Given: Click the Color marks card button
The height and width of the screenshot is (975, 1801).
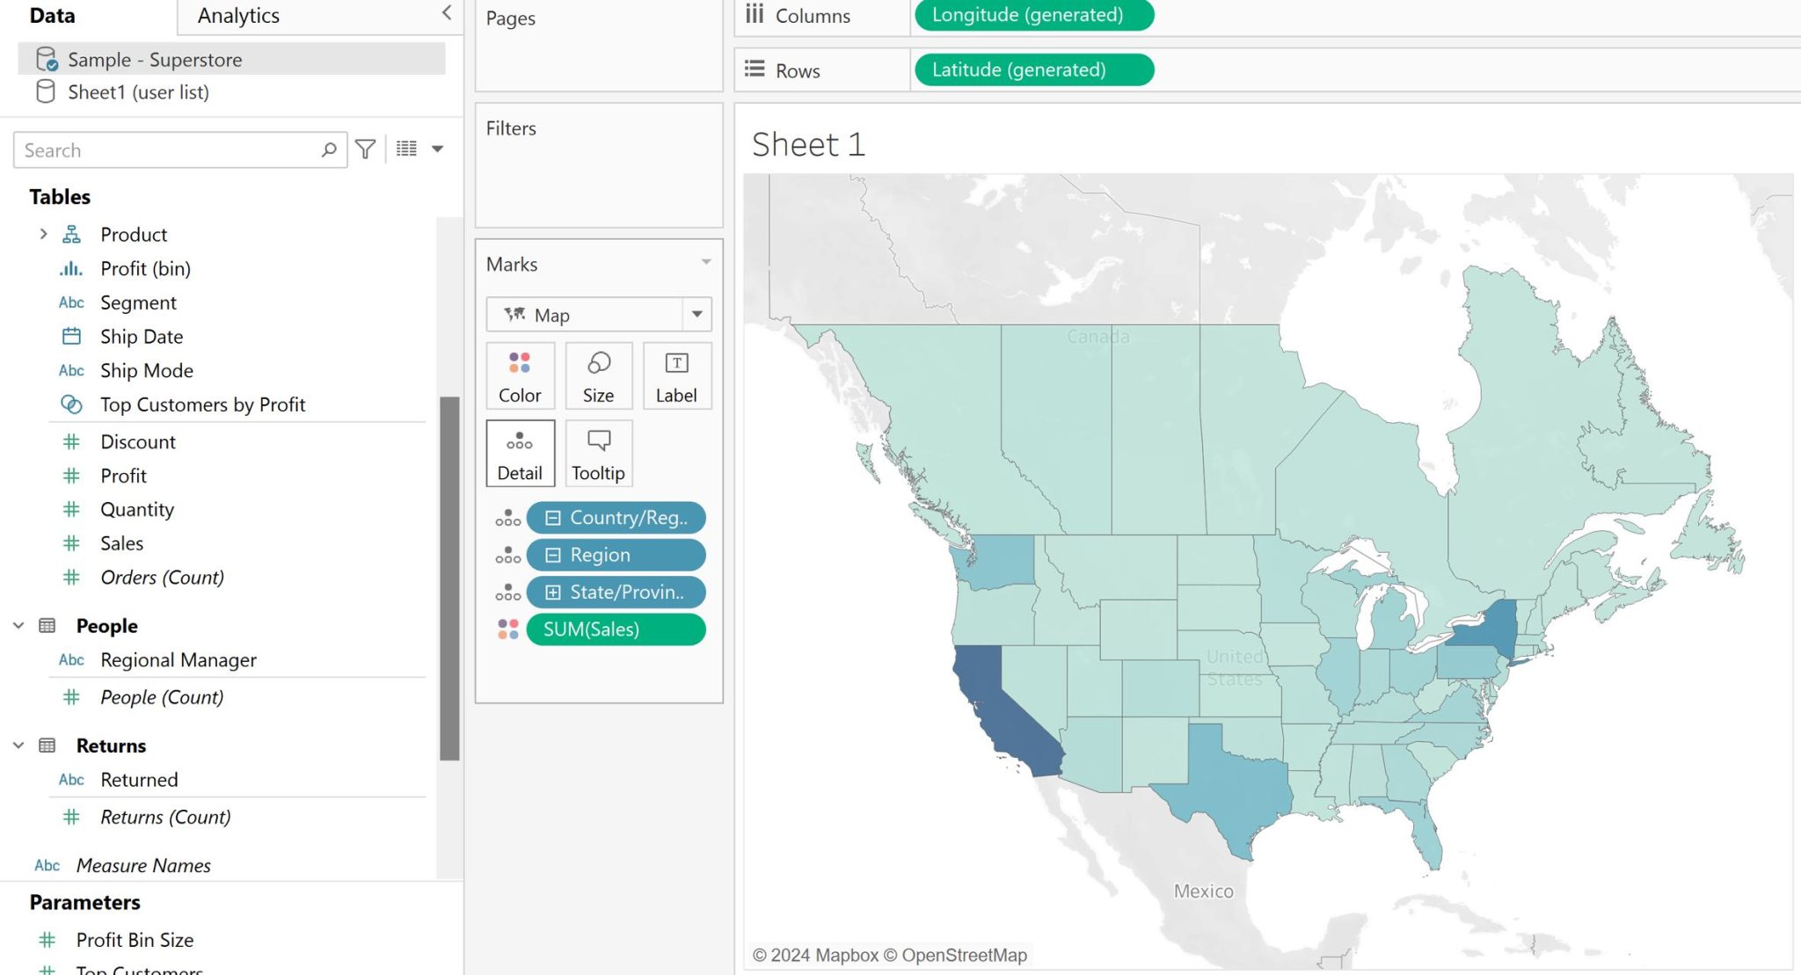Looking at the screenshot, I should click(x=520, y=375).
